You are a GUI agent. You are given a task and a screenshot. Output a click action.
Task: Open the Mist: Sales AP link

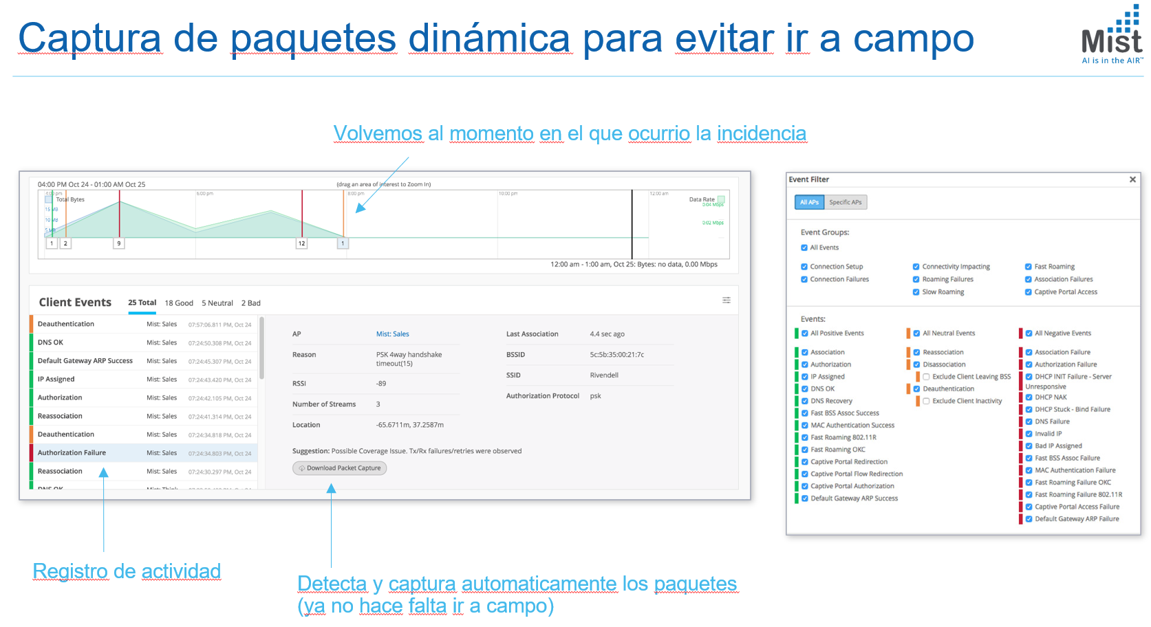392,334
